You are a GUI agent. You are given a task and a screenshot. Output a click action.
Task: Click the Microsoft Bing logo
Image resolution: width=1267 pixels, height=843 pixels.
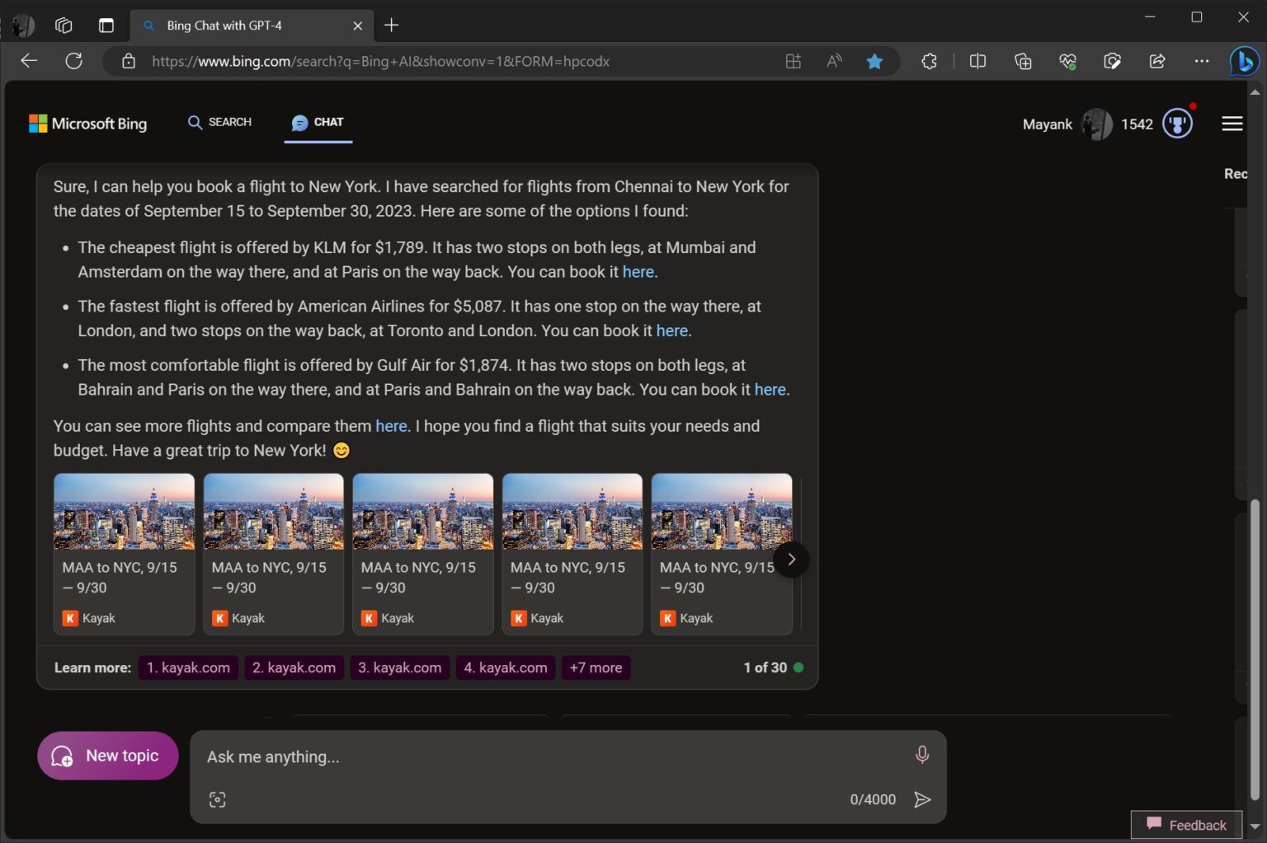click(87, 124)
